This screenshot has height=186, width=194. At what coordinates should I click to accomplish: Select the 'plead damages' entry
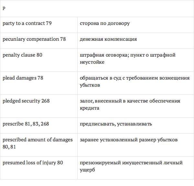[x=19, y=78]
